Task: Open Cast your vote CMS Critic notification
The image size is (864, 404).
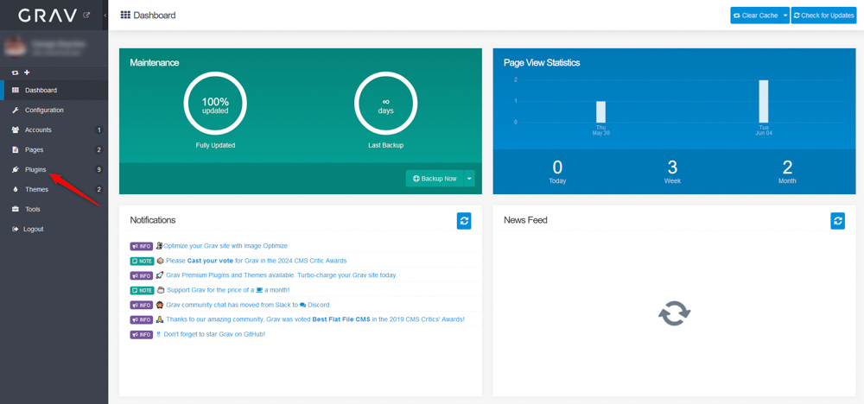Action: [x=257, y=261]
